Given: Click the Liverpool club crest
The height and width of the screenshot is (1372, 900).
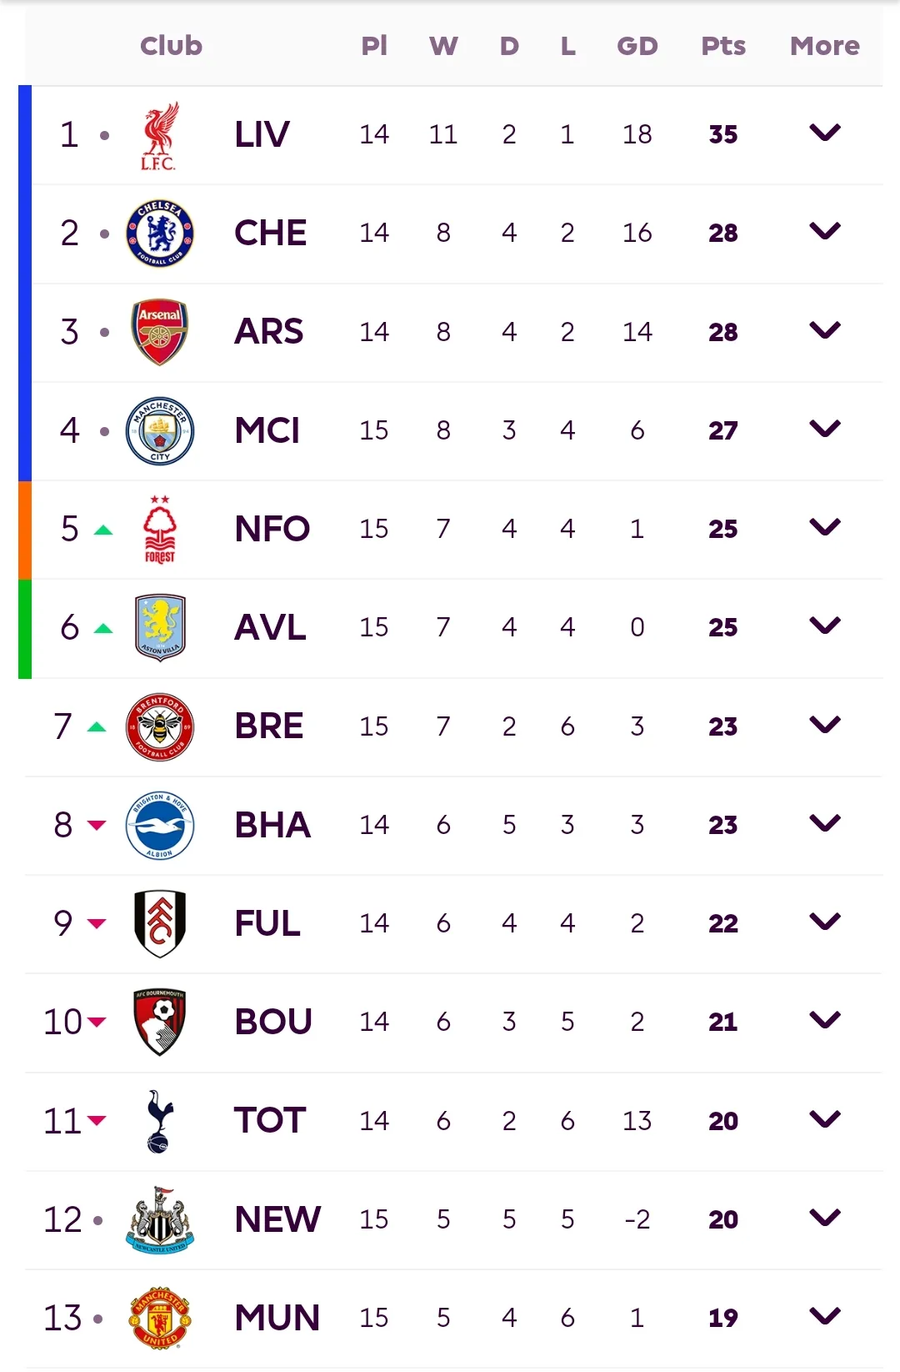Looking at the screenshot, I should (159, 135).
